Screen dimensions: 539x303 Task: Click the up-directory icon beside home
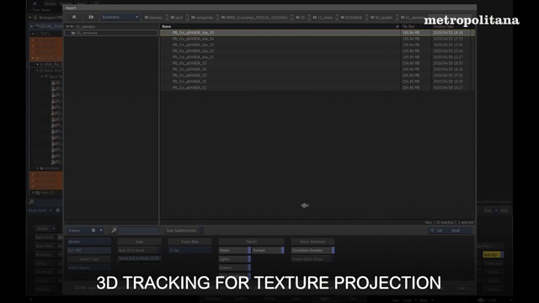91,17
